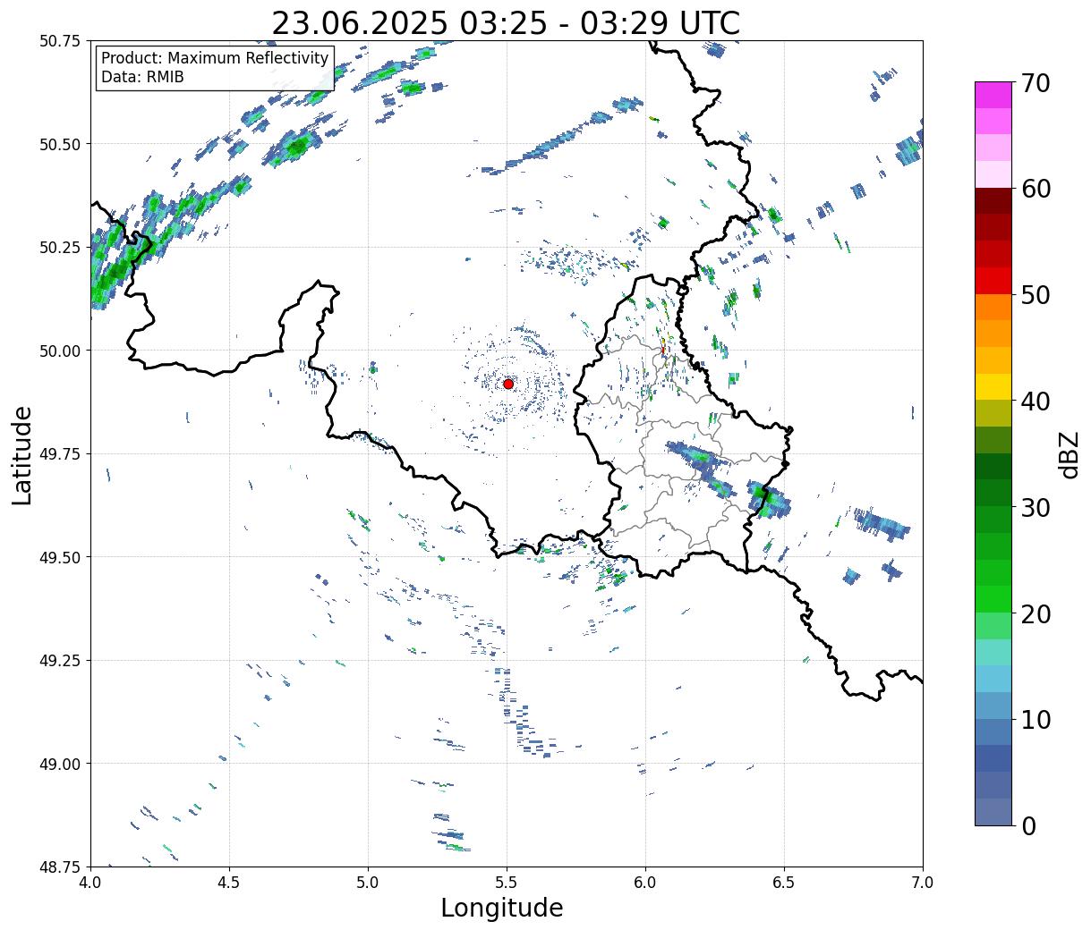Click longitude tick label 6.0
Viewport: 1091px width, 930px height.
tap(645, 882)
